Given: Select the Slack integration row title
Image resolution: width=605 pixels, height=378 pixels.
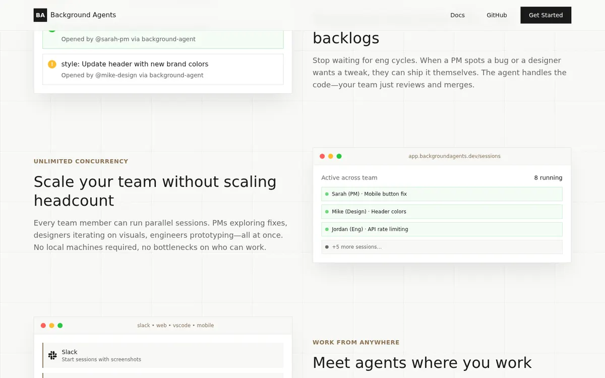Looking at the screenshot, I should (x=70, y=352).
